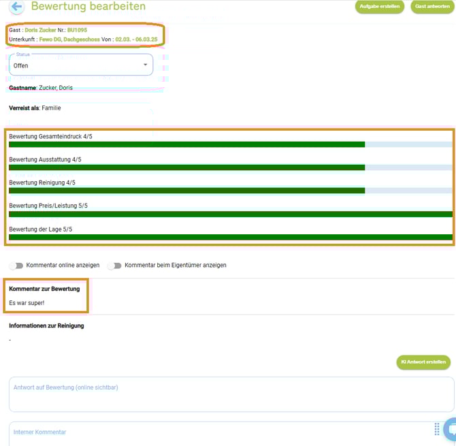The image size is (456, 446).
Task: Toggle Kommentar online anzeigen switch
Action: 16,266
